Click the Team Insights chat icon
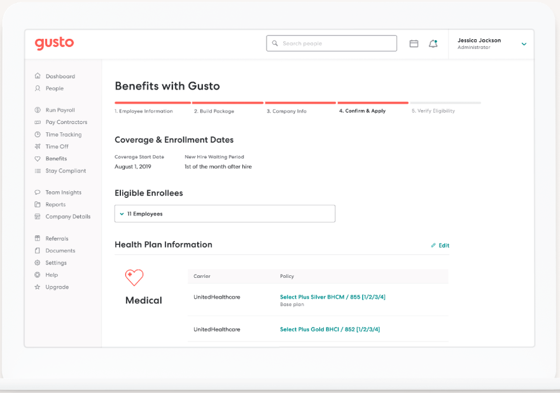Image resolution: width=560 pixels, height=393 pixels. pos(38,192)
